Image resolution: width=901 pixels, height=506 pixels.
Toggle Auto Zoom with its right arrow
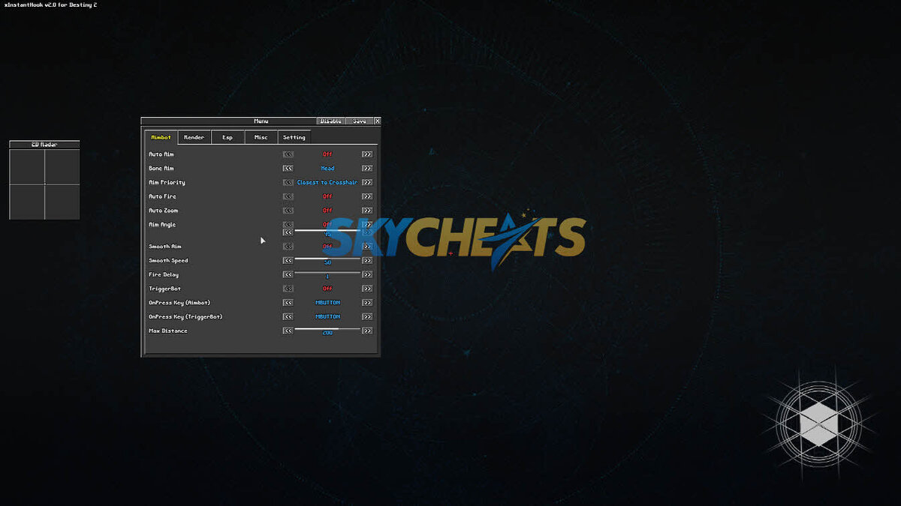pyautogui.click(x=367, y=211)
